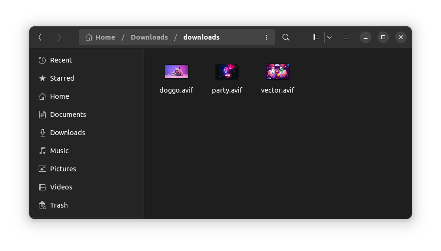Open path bar three-dot menu
441x251 pixels.
[266, 37]
